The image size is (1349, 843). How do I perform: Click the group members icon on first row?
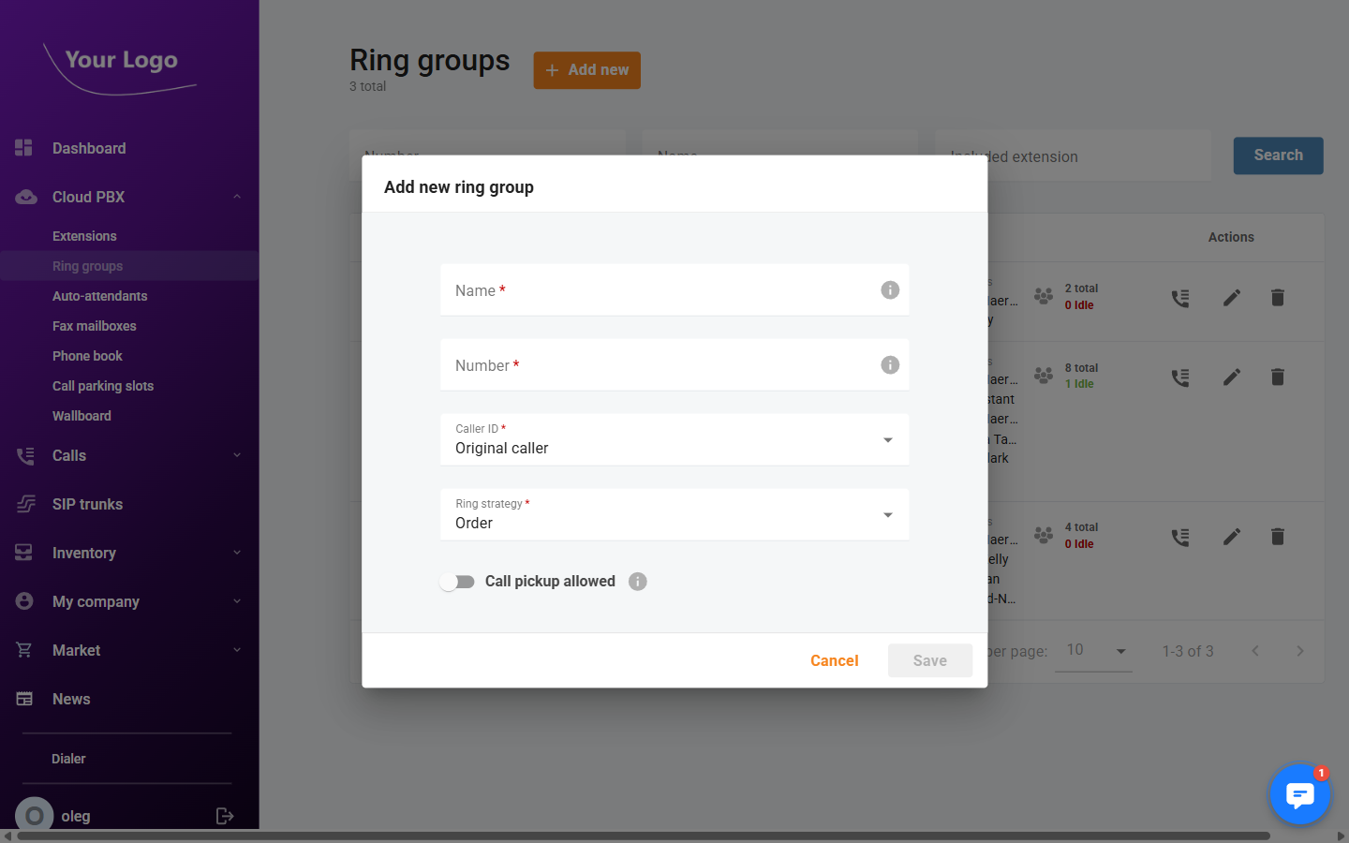click(1043, 295)
